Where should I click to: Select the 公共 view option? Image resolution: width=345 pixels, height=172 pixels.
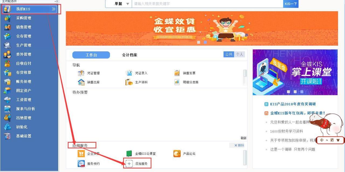229,54
